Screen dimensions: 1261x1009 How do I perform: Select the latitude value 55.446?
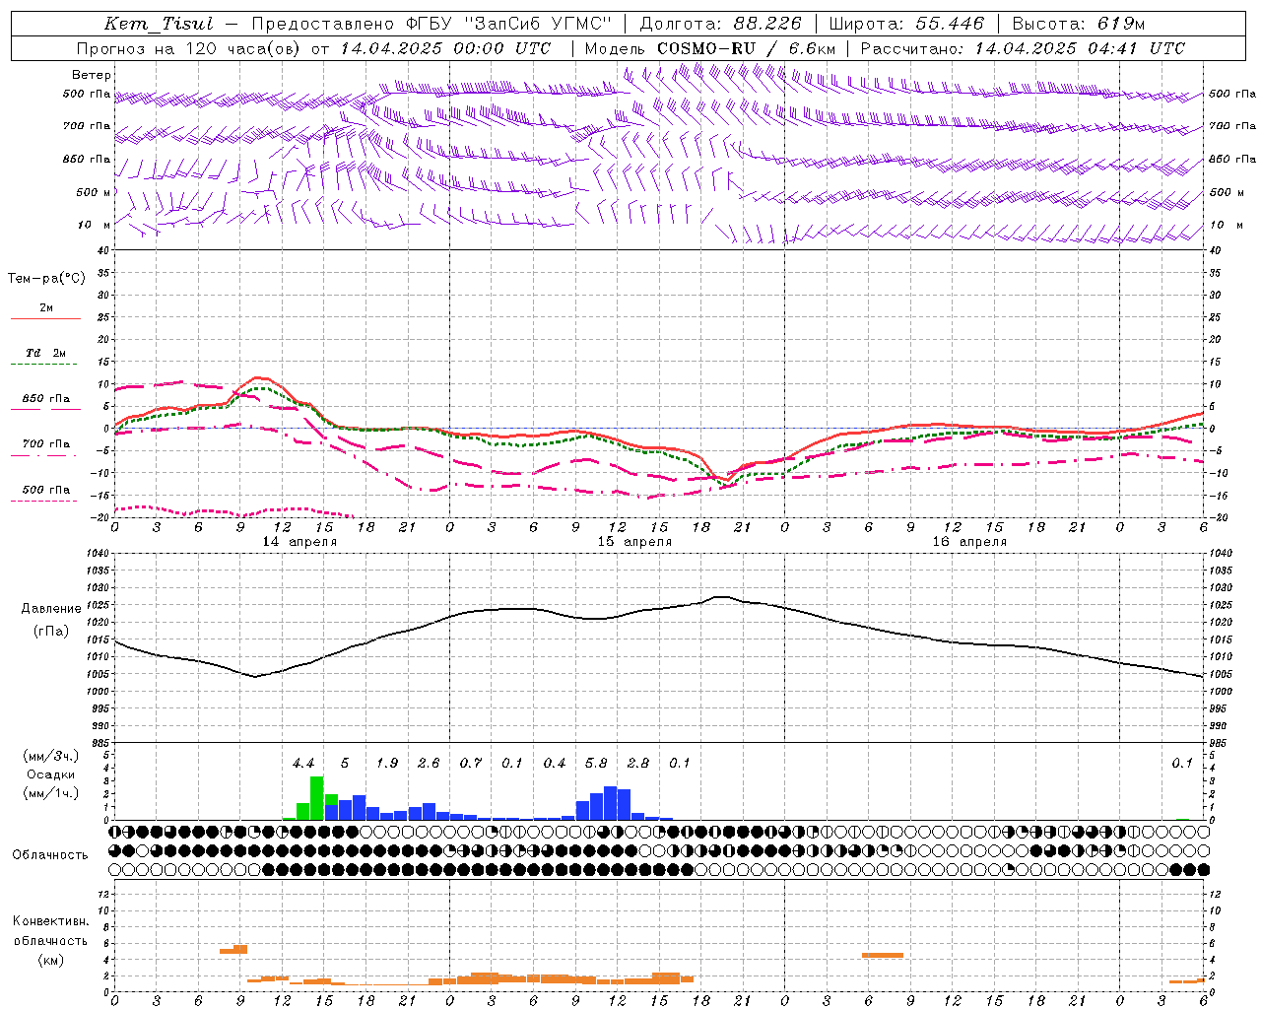(x=950, y=24)
